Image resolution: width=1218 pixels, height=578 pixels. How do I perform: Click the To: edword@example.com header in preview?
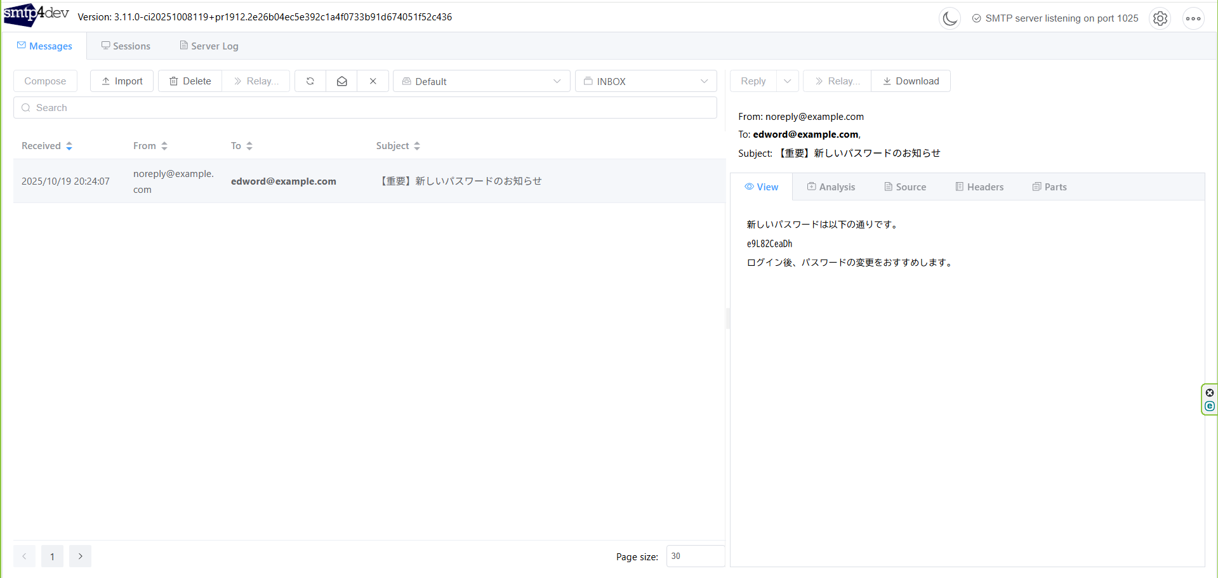point(799,135)
